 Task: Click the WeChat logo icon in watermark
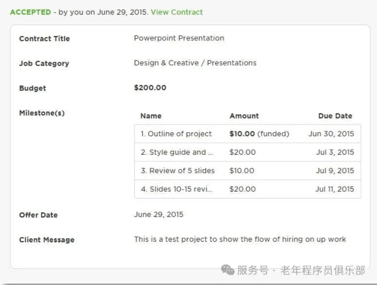click(227, 269)
